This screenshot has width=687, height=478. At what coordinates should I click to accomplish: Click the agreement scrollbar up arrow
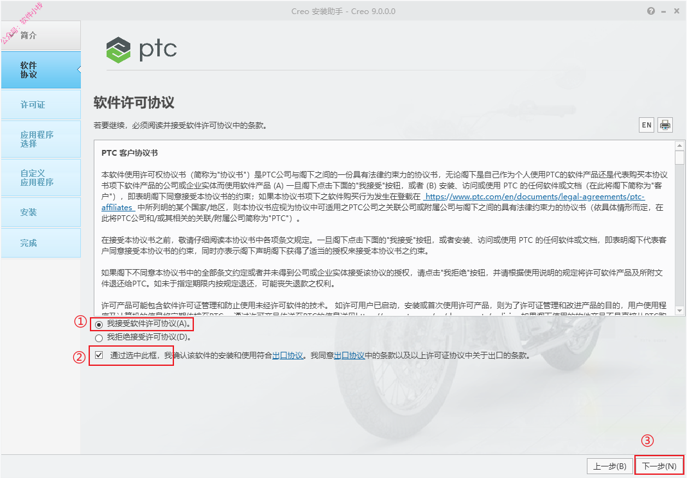tap(679, 145)
